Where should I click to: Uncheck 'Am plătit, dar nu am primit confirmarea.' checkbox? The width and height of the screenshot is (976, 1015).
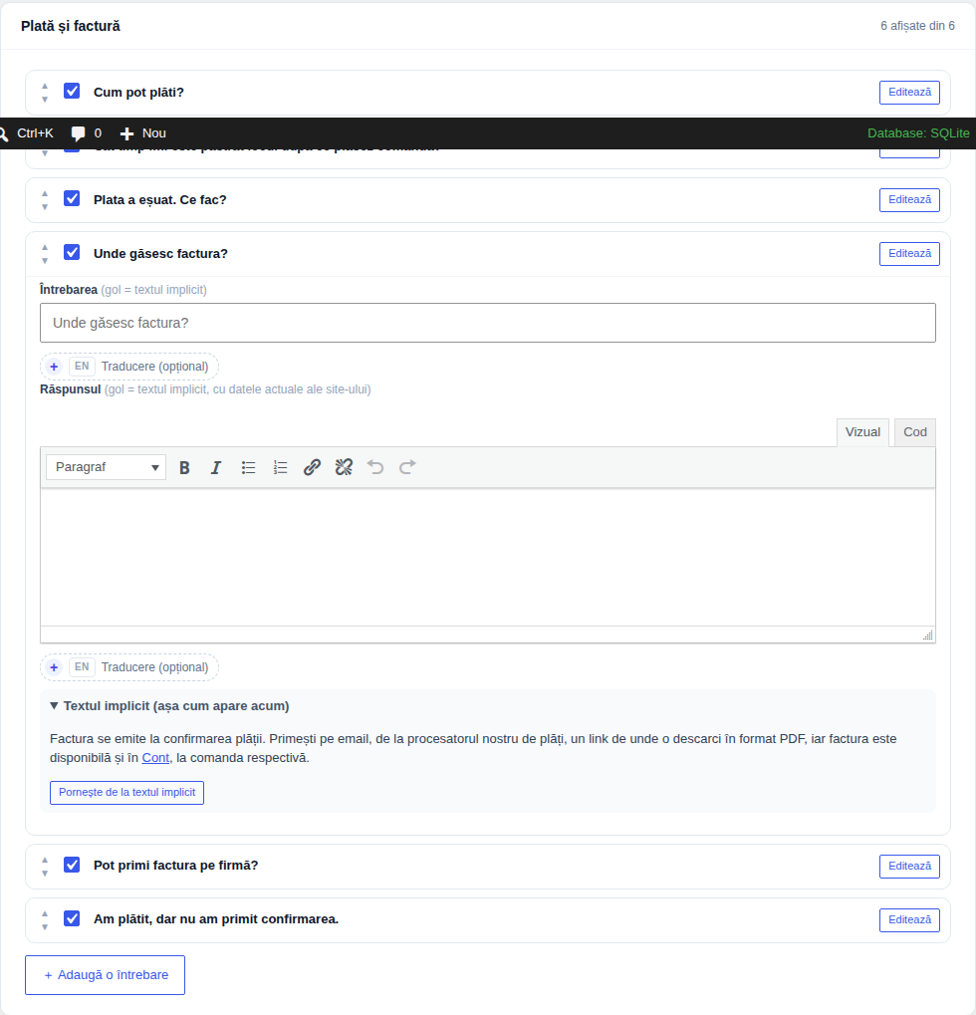72,918
